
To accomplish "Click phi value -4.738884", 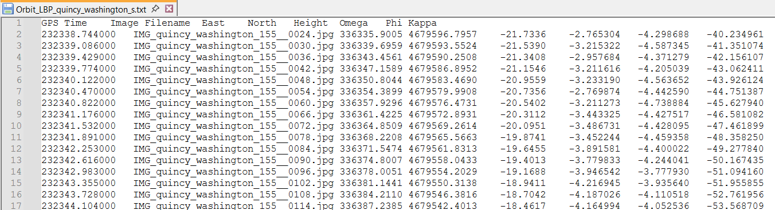I will (663, 103).
